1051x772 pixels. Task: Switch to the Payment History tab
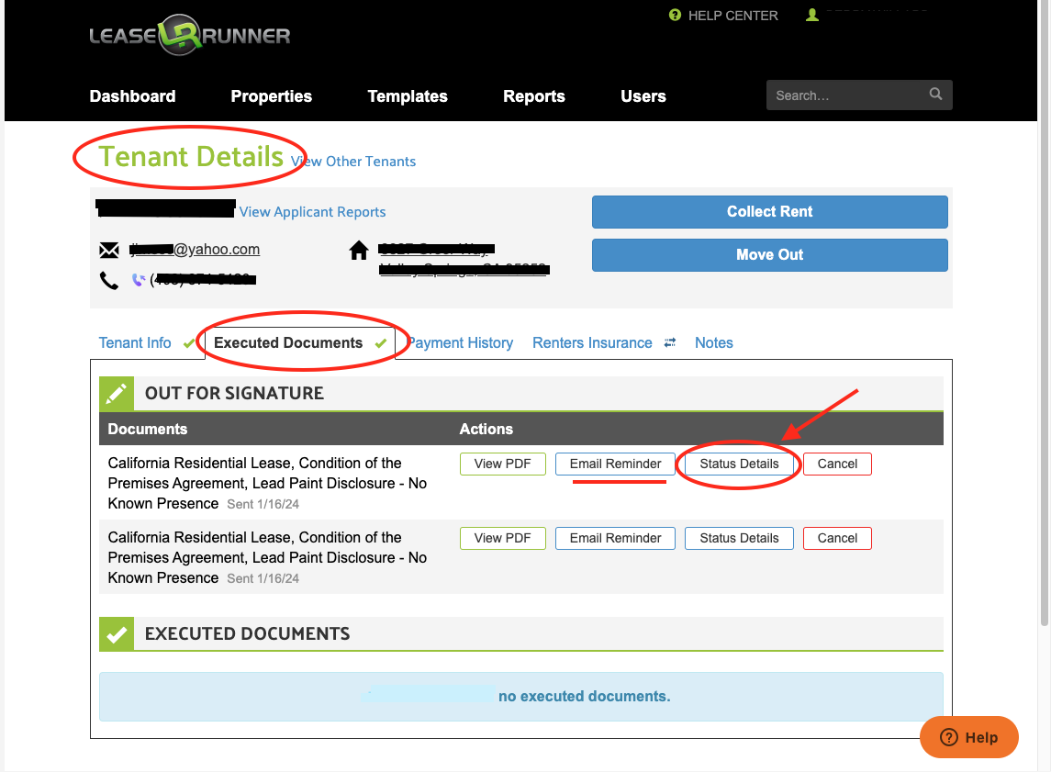coord(461,343)
